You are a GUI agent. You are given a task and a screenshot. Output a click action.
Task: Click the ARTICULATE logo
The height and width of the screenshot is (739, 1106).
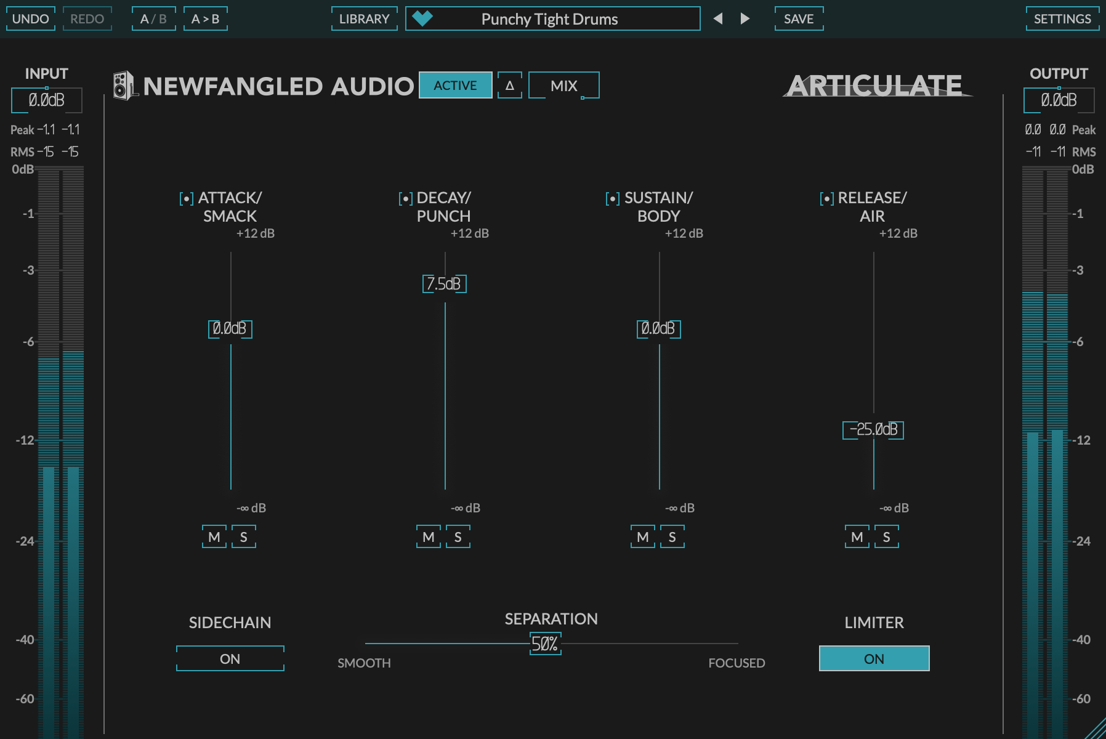[875, 85]
